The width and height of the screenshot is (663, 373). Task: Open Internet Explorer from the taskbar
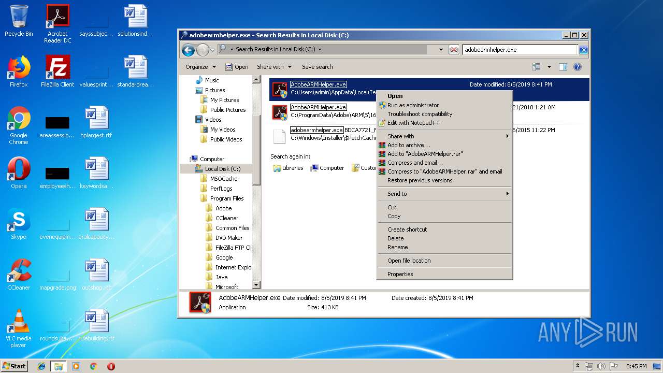point(41,366)
